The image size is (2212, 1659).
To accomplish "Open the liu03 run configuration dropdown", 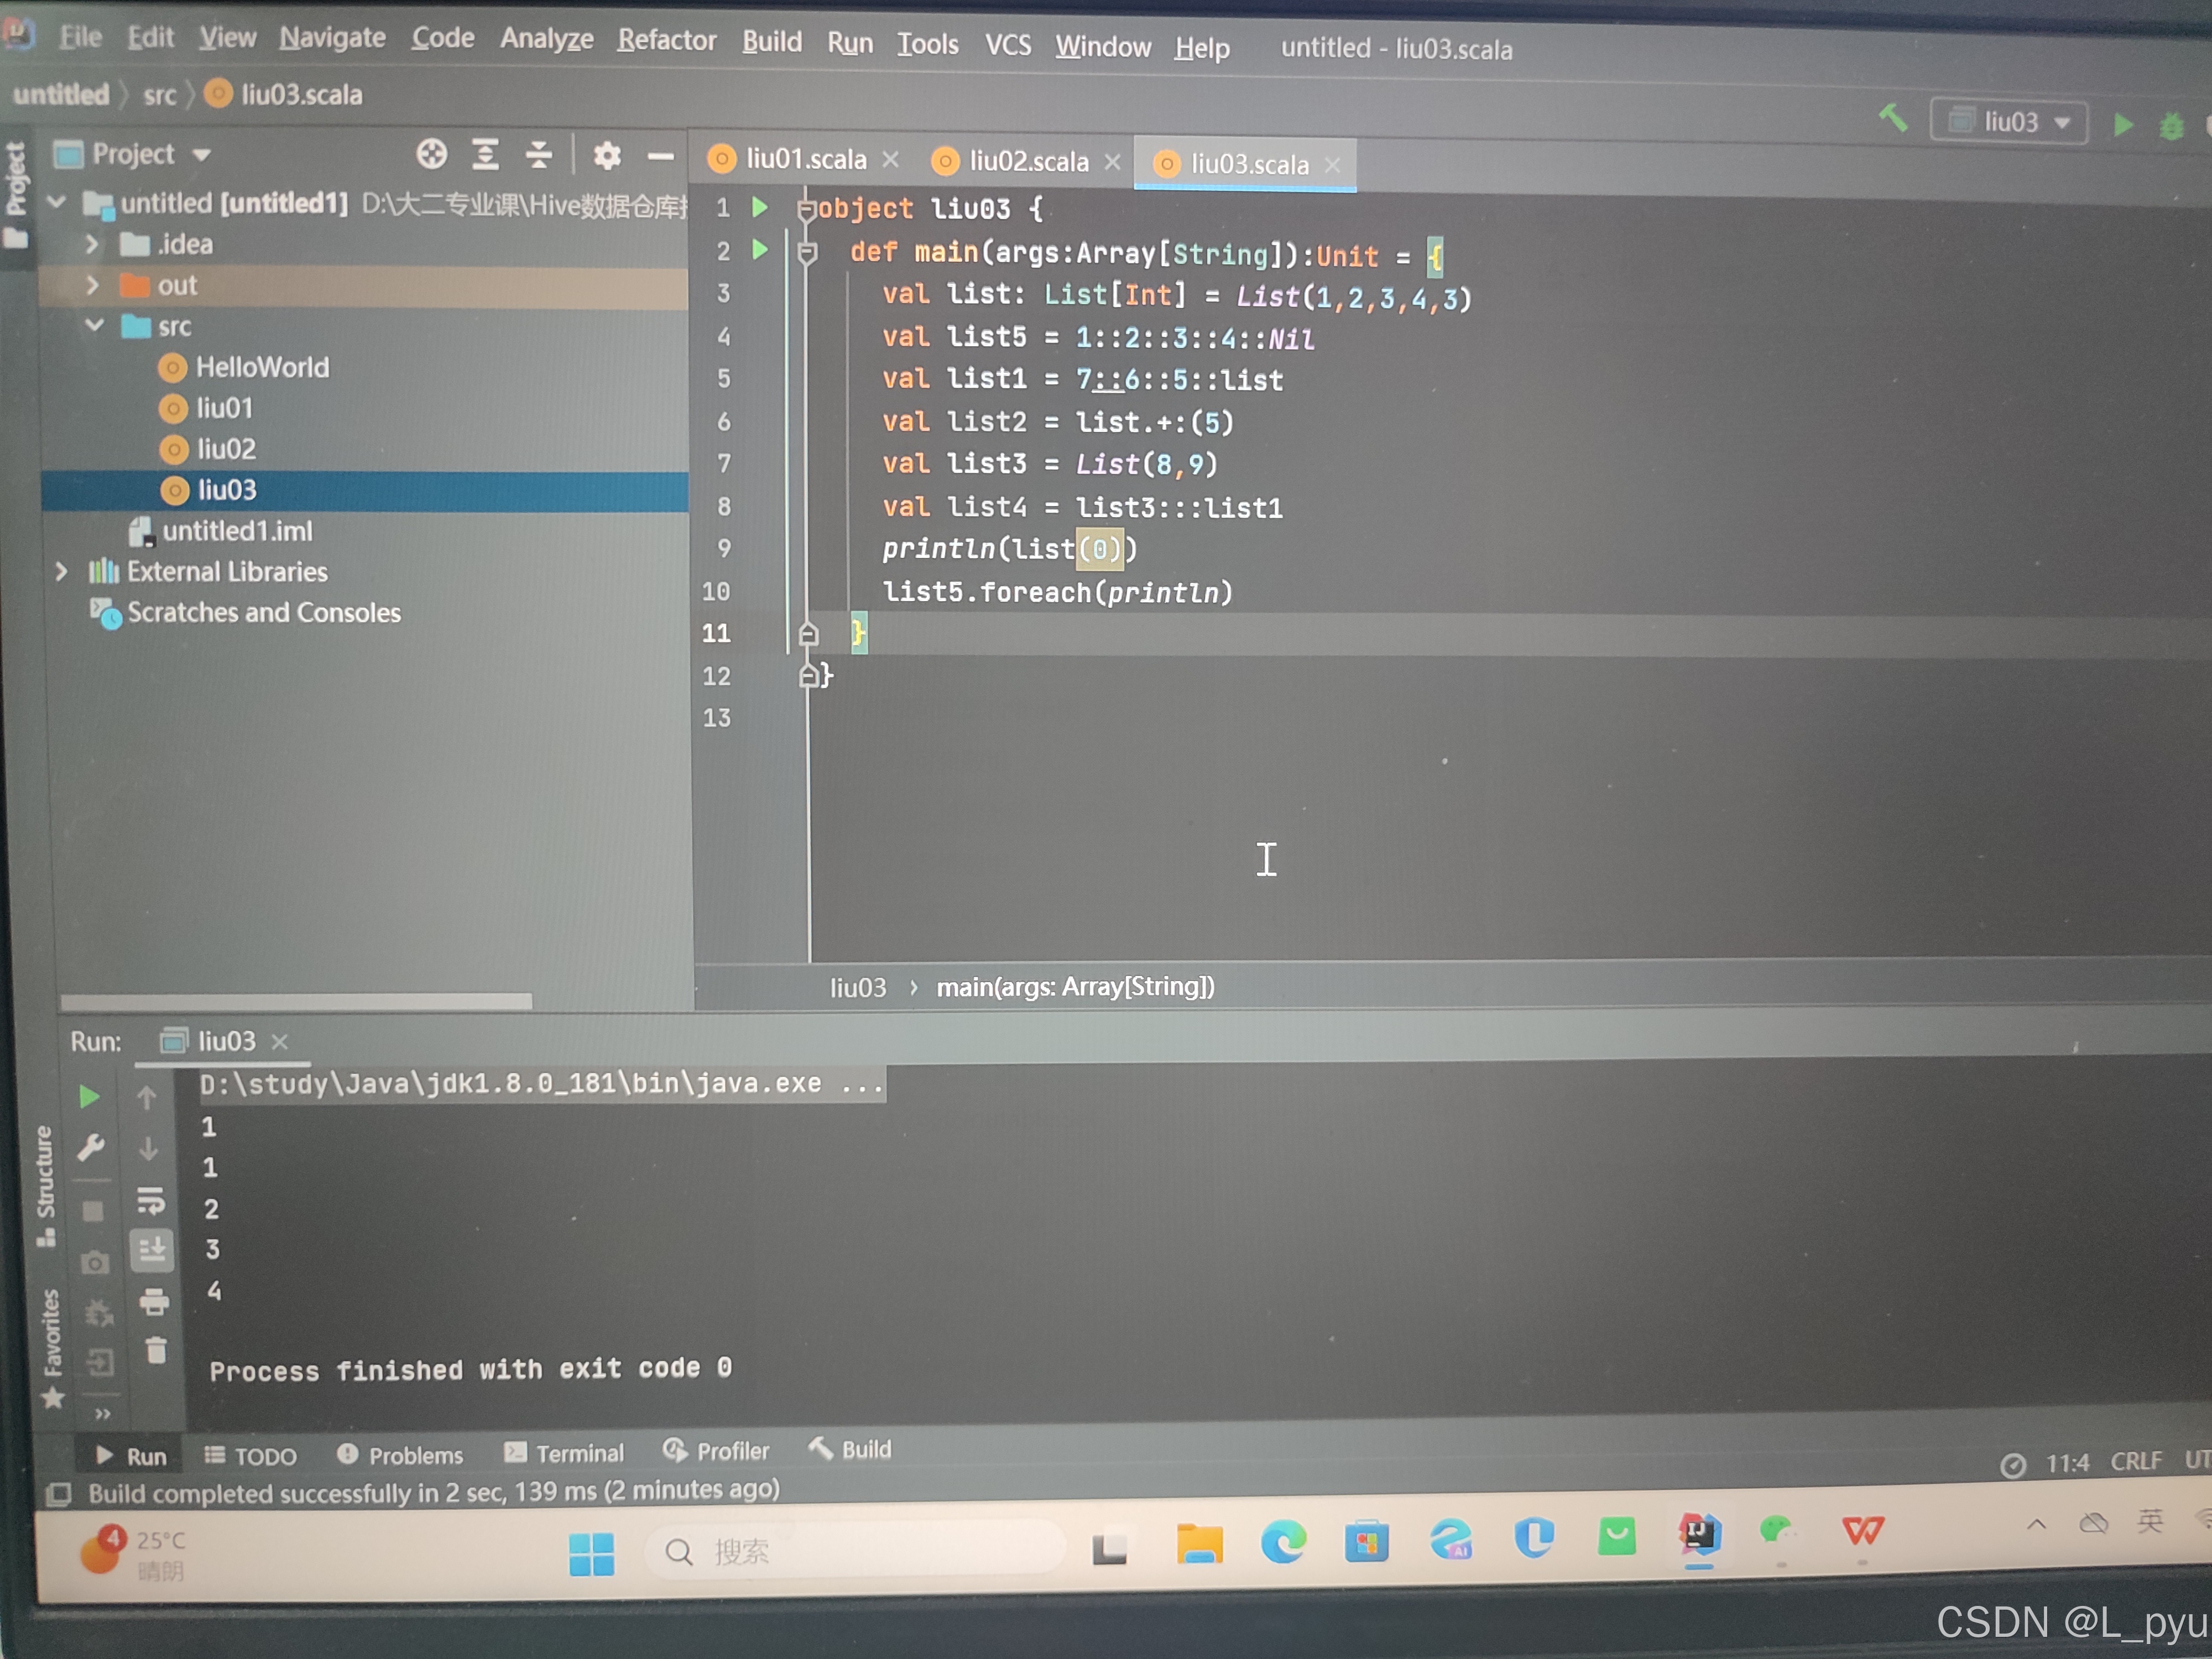I will coord(2010,123).
